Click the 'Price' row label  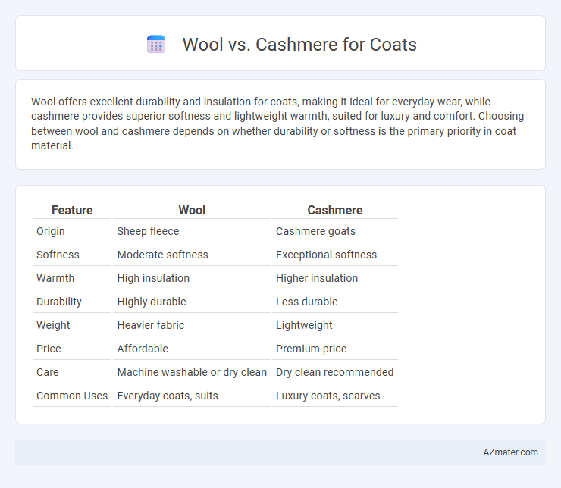click(x=49, y=349)
